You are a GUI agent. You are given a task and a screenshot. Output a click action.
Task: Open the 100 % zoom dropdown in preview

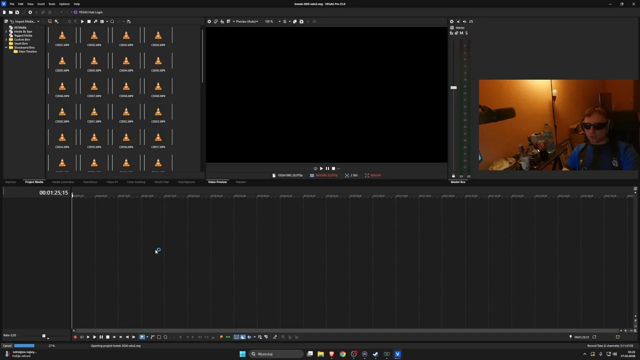click(279, 21)
